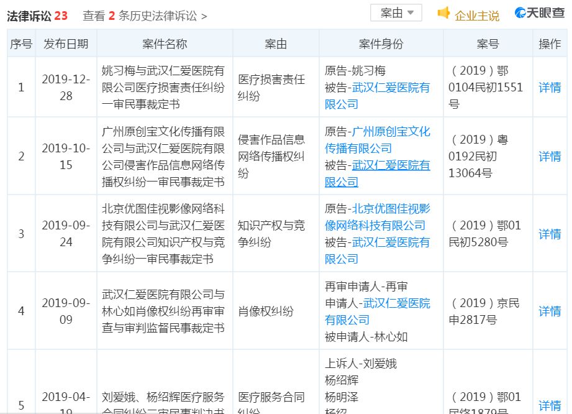This screenshot has height=414, width=572.
Task: Open plaintiff 北京优图佳视影像网络科技有限公司 link
Action: point(377,217)
